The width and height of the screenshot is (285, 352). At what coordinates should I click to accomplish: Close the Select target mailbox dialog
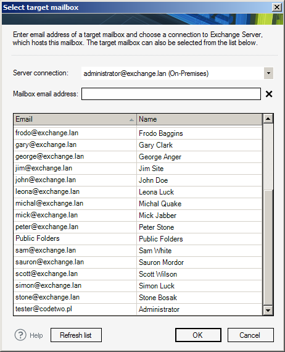point(277,7)
